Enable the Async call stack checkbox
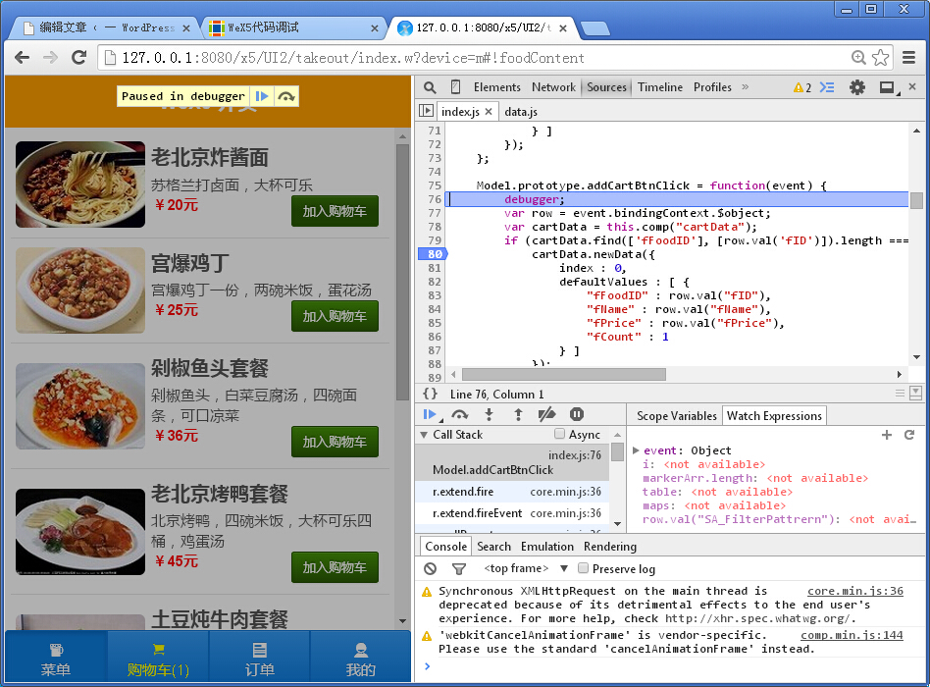Viewport: 930px width, 687px height. pos(559,434)
